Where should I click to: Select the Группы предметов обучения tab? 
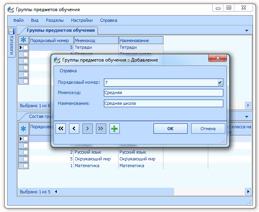(x=61, y=30)
